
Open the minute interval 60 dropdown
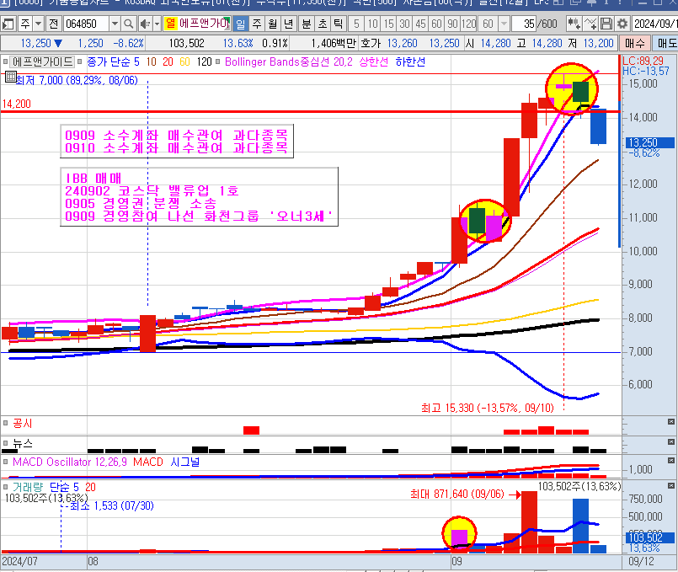click(503, 24)
